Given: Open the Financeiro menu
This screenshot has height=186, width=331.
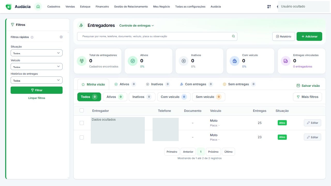Looking at the screenshot, I should pos(102,7).
